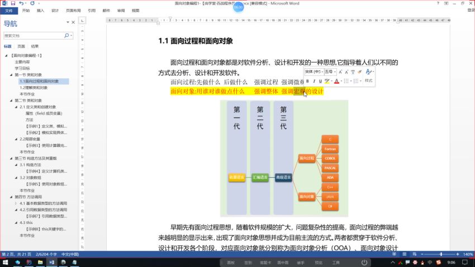
Task: Toggle bullet list in mini toolbar
Action: tap(346, 81)
